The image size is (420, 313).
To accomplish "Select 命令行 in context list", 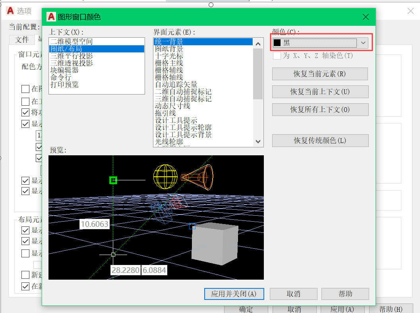I will [97, 77].
